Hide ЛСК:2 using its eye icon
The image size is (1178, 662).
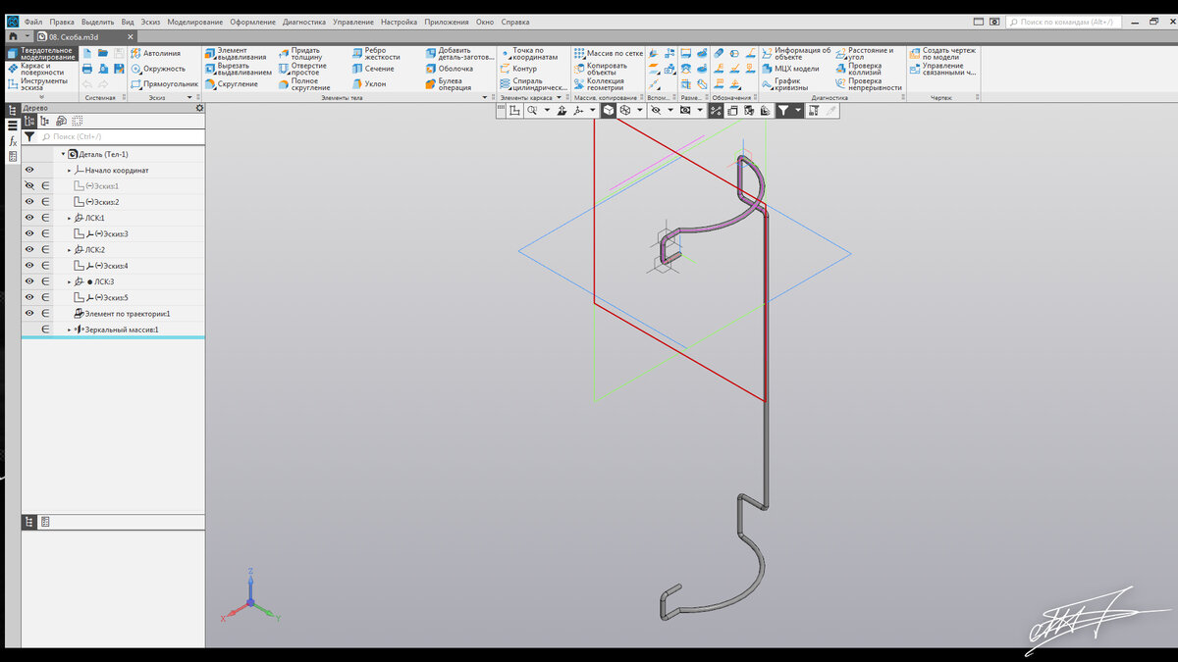pos(29,249)
